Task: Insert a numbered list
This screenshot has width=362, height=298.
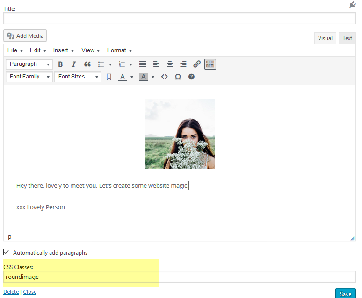Action: click(x=122, y=64)
